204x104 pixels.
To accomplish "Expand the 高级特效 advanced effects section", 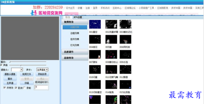I will (x=75, y=58).
